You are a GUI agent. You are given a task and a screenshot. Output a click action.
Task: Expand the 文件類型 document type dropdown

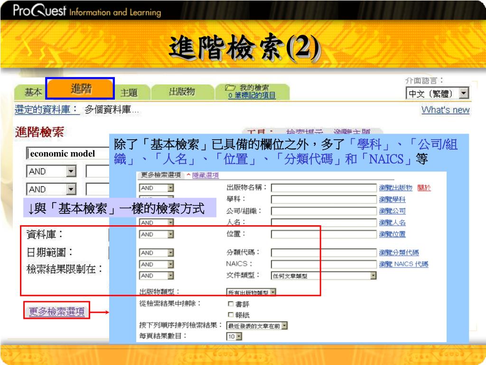[373, 276]
